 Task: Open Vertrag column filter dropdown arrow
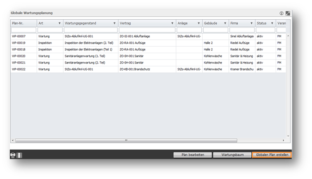(x=172, y=23)
